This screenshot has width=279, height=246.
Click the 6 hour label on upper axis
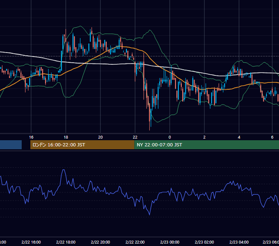pyautogui.click(x=272, y=137)
